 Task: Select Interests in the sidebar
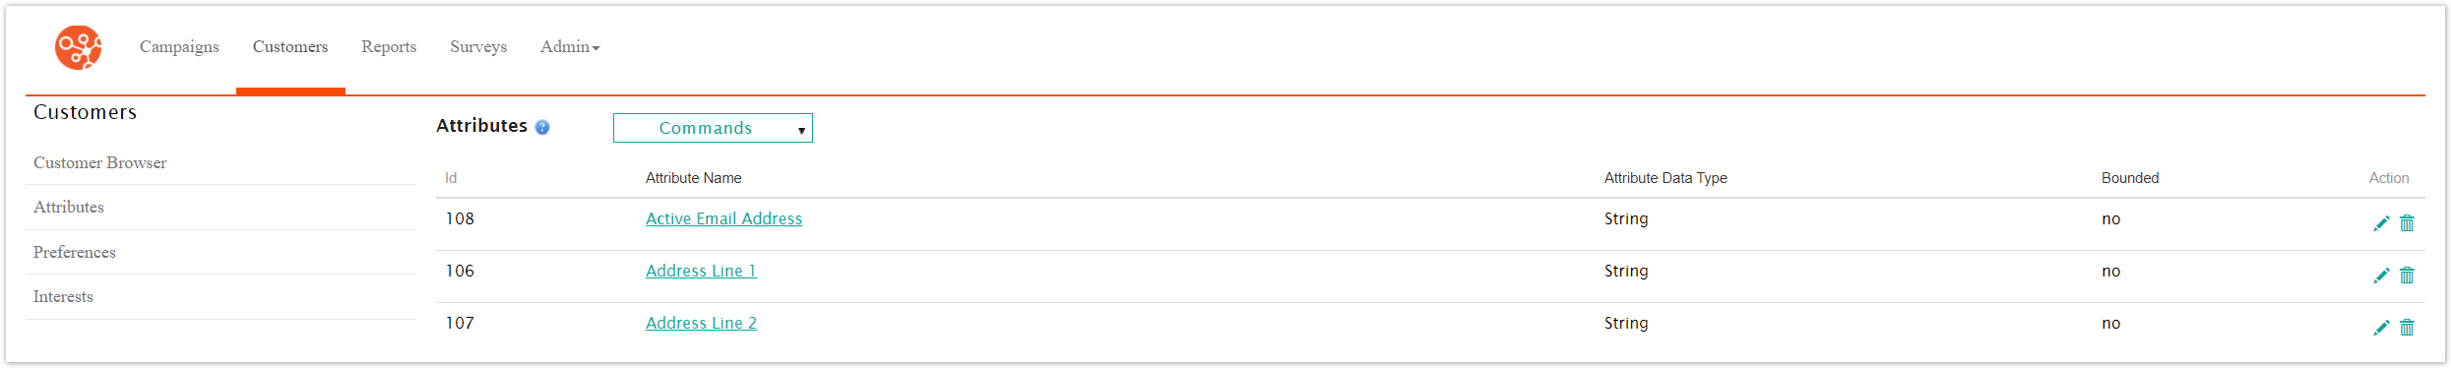pyautogui.click(x=63, y=296)
